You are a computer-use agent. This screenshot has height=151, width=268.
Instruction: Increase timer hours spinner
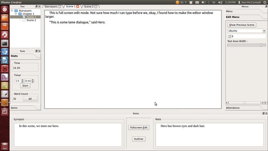(23, 80)
